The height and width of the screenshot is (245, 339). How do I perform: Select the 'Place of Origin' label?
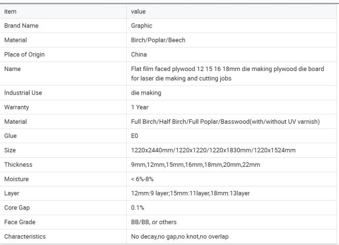(x=25, y=54)
